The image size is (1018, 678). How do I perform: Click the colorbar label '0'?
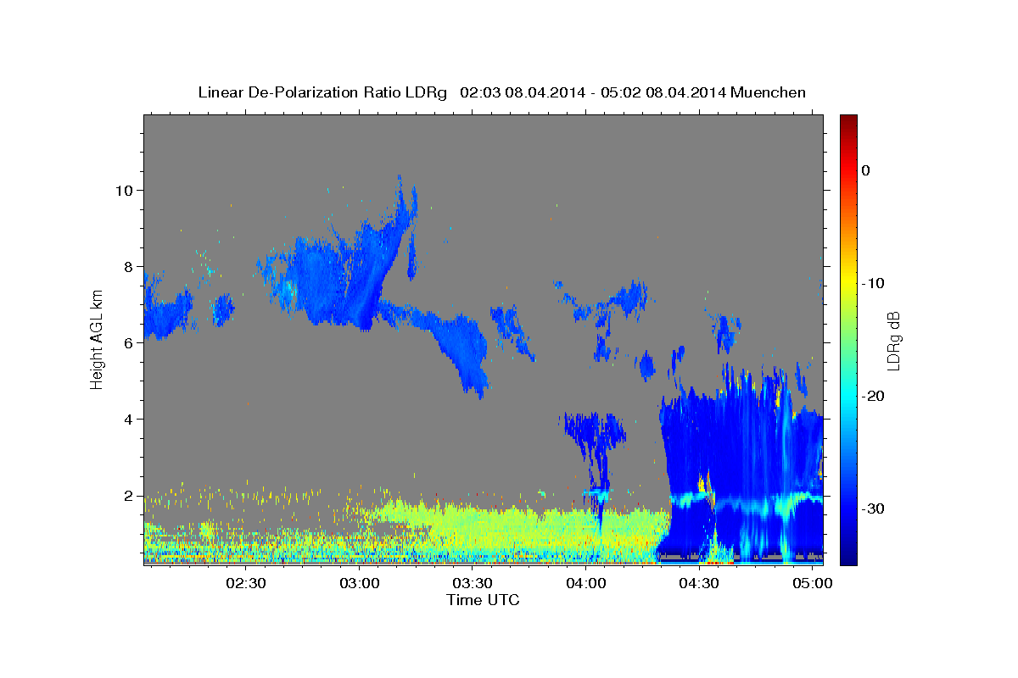(x=865, y=170)
